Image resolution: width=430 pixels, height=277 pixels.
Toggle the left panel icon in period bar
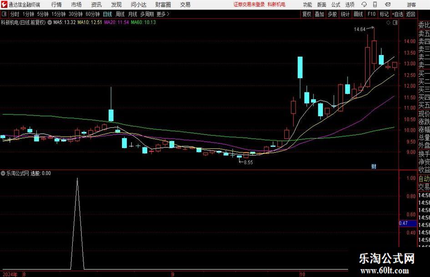click(4, 14)
